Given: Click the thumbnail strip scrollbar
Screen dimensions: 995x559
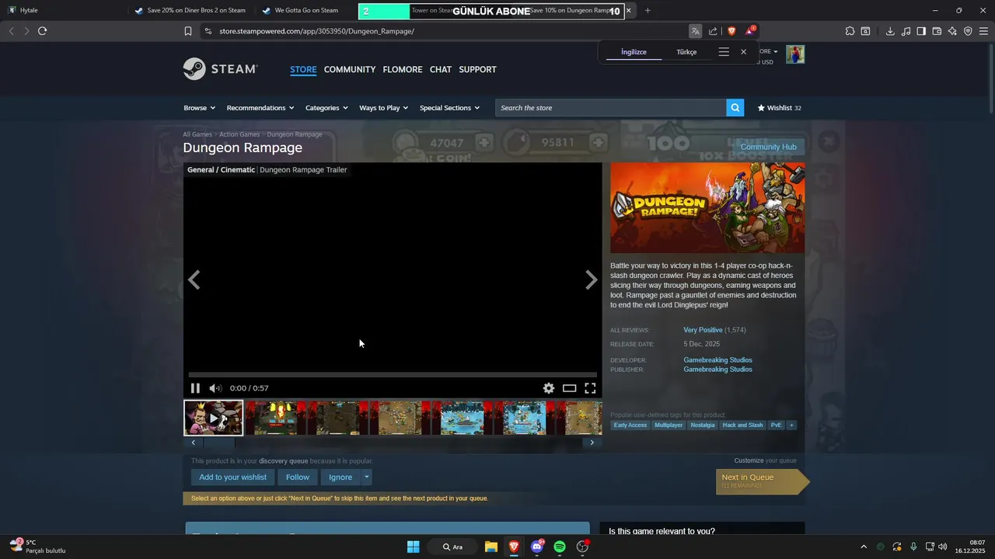Looking at the screenshot, I should tap(219, 443).
